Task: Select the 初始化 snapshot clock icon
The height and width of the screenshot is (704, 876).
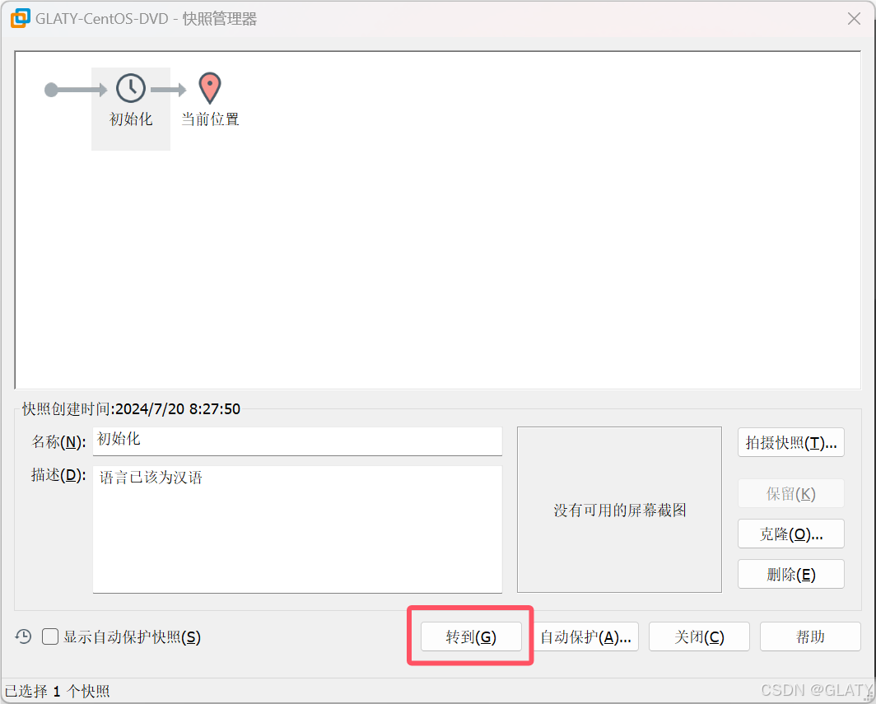Action: tap(131, 88)
